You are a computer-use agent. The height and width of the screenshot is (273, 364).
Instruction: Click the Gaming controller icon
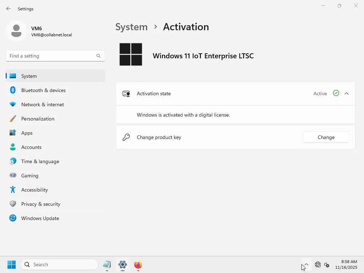coord(13,176)
